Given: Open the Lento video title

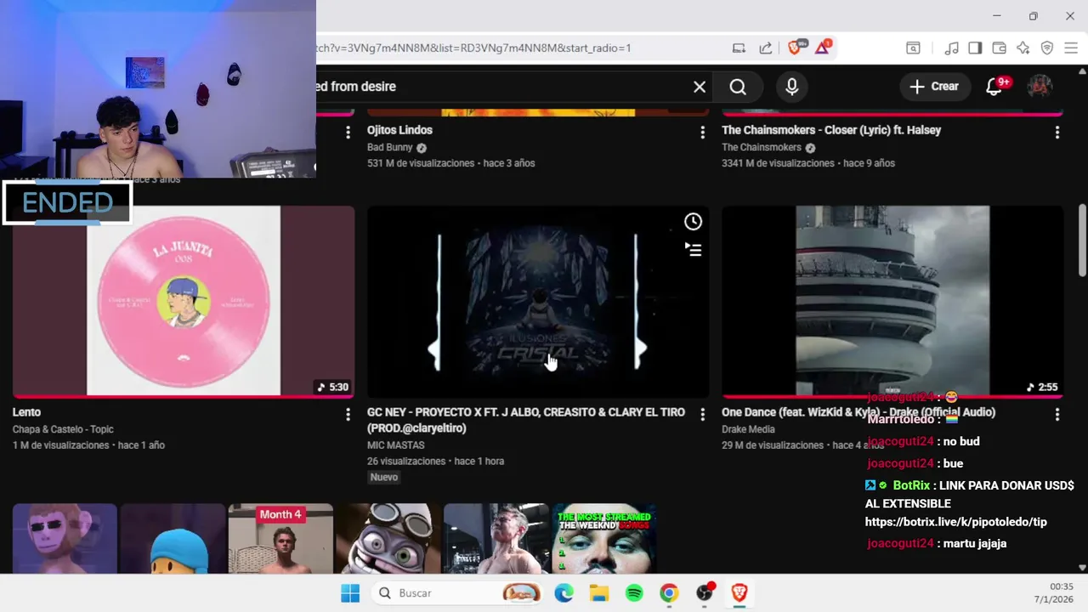Looking at the screenshot, I should click(27, 412).
